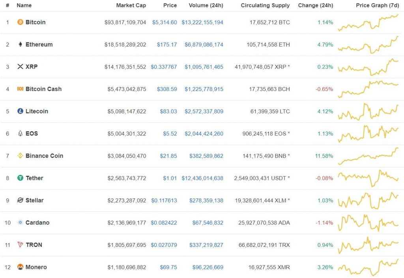The image size is (404, 278).
Task: Click the Tether green logo icon
Action: [20, 178]
